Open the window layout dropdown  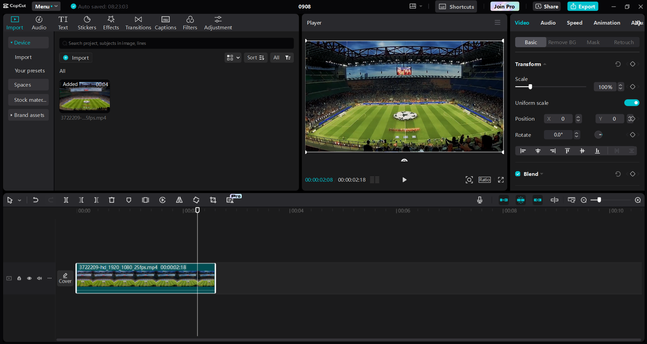point(416,7)
